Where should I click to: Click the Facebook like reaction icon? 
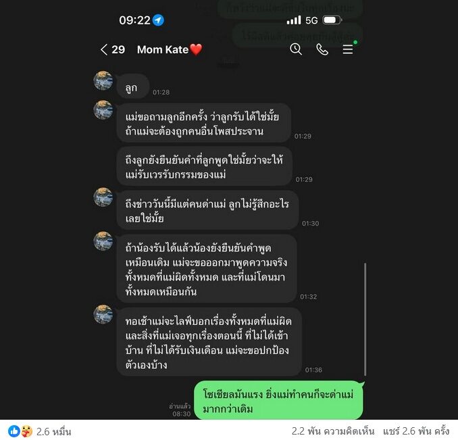click(14, 431)
